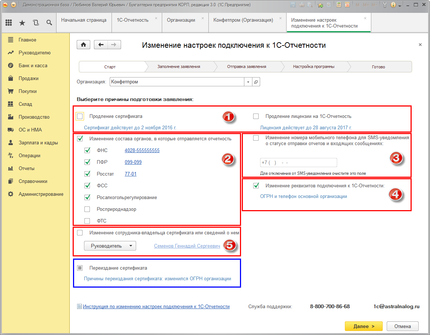Open the sections grid menu icon
Screen dimensions: 430x335
[x=8, y=22]
